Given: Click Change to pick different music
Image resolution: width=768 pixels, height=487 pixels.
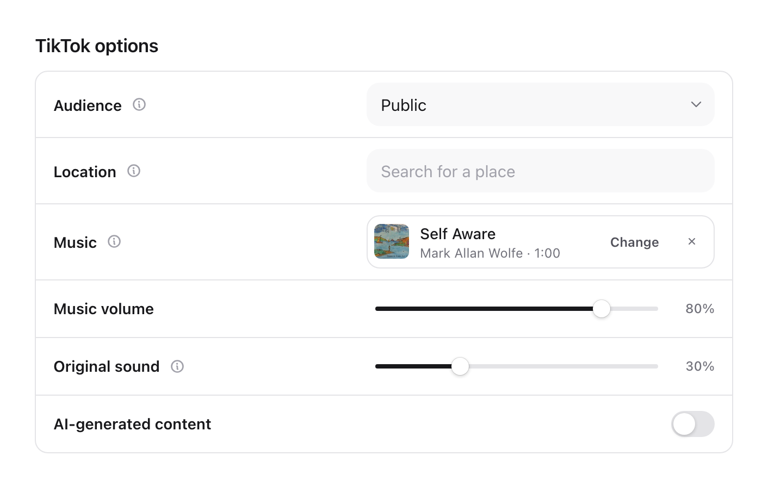Looking at the screenshot, I should point(634,242).
